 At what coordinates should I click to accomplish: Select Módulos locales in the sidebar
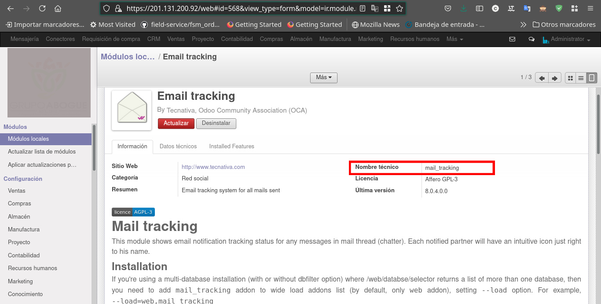[x=46, y=139]
